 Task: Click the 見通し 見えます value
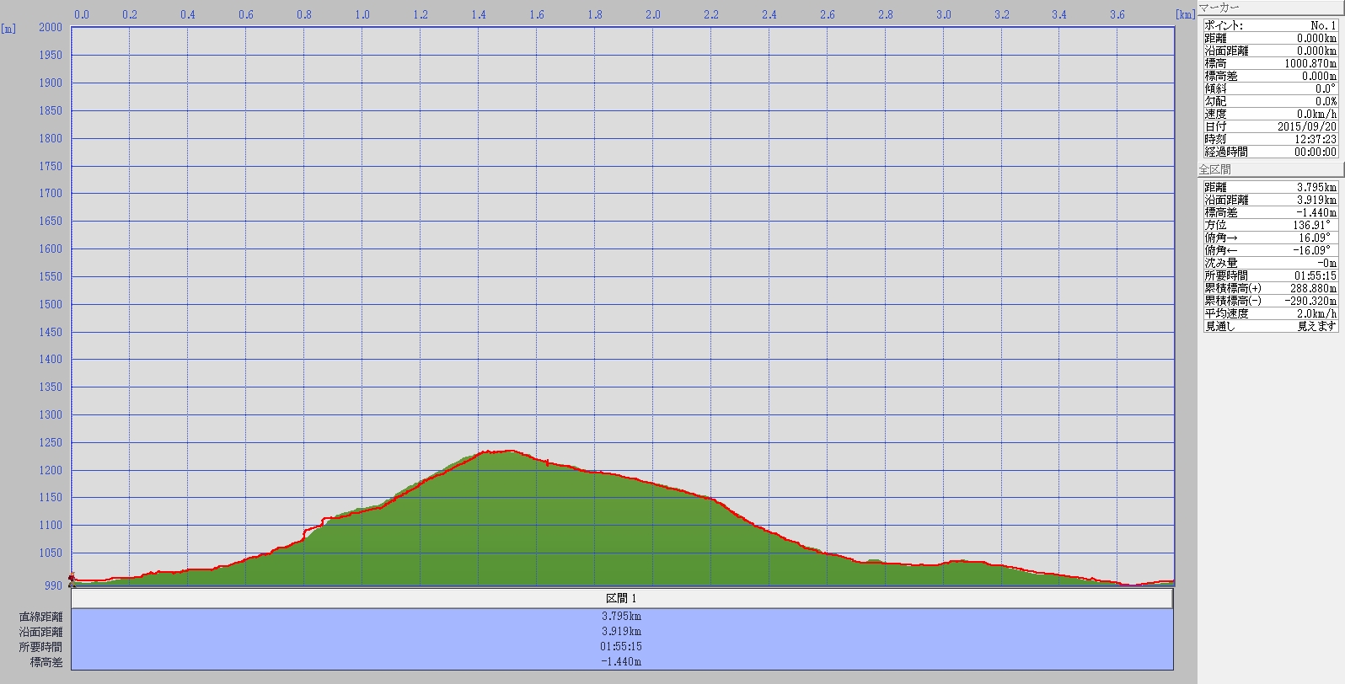coord(1316,326)
